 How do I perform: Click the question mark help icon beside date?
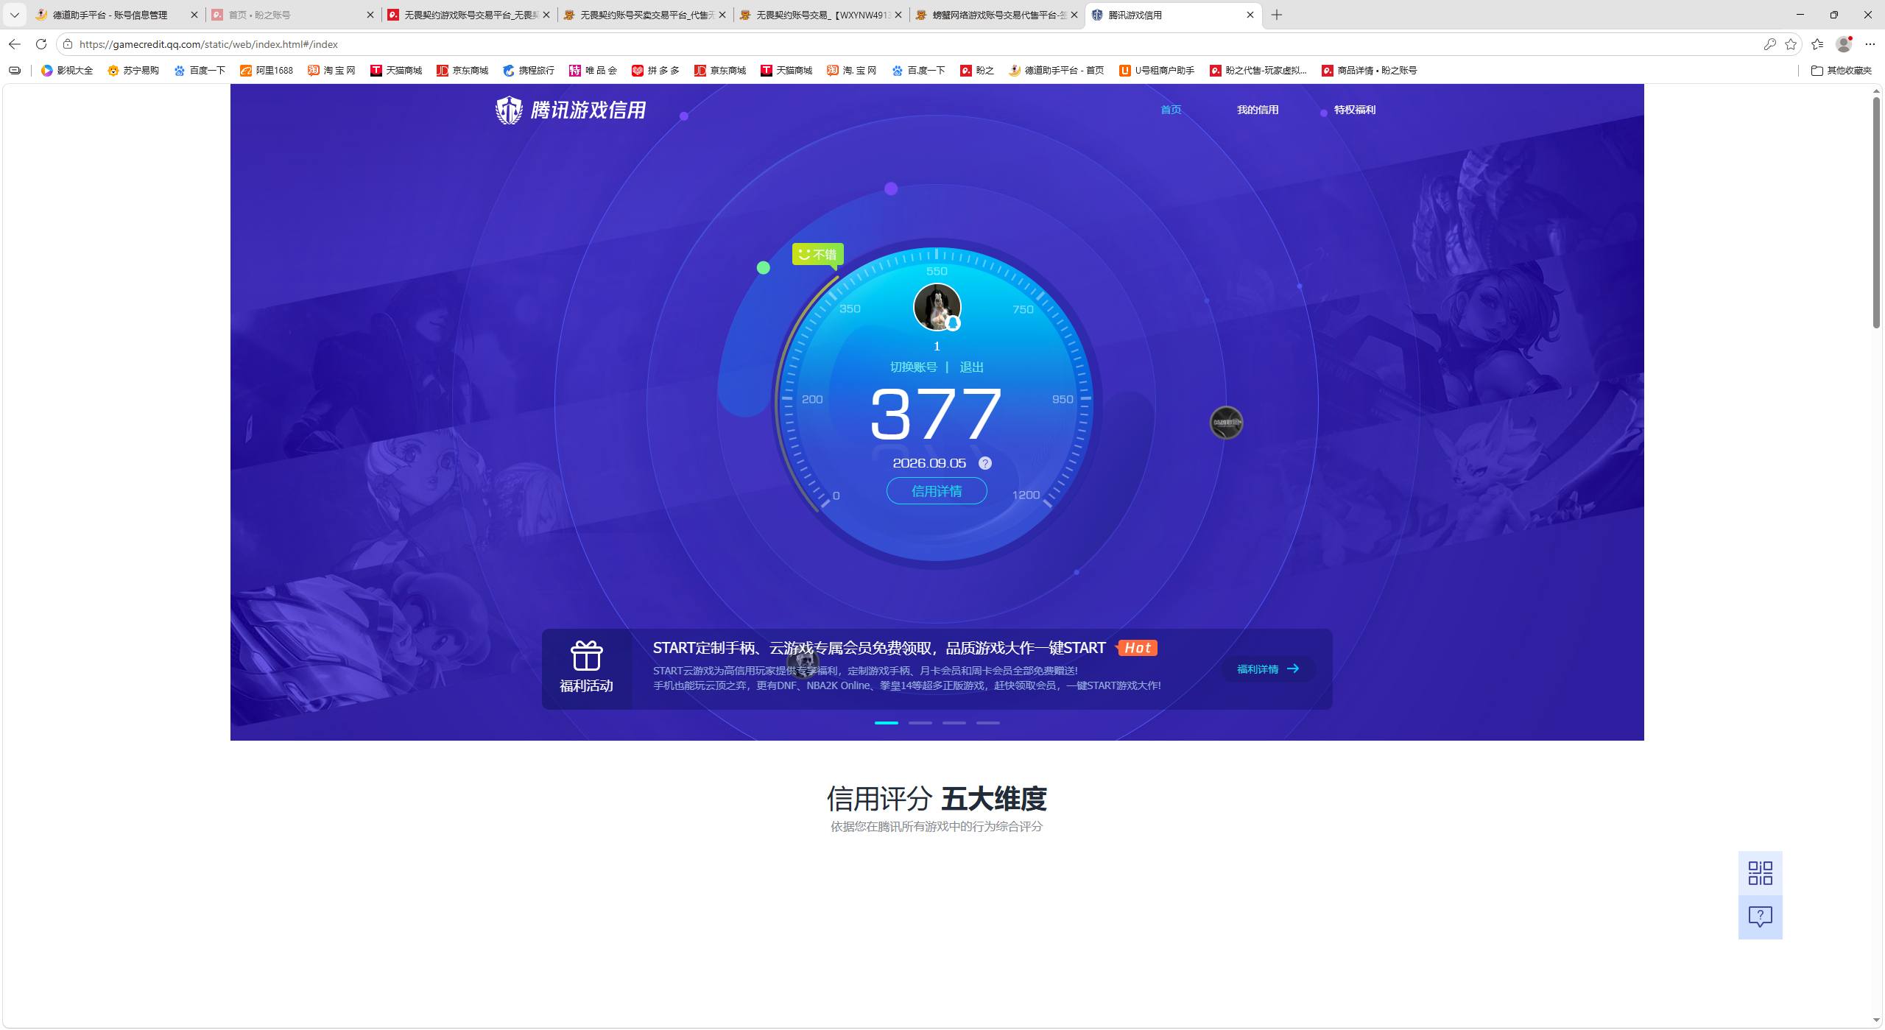tap(985, 463)
